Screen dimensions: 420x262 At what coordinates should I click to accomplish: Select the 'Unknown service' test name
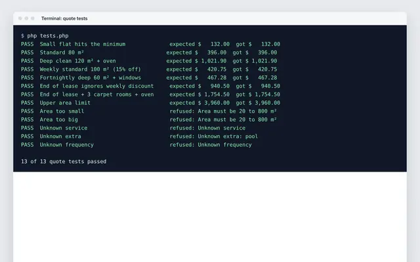point(64,128)
